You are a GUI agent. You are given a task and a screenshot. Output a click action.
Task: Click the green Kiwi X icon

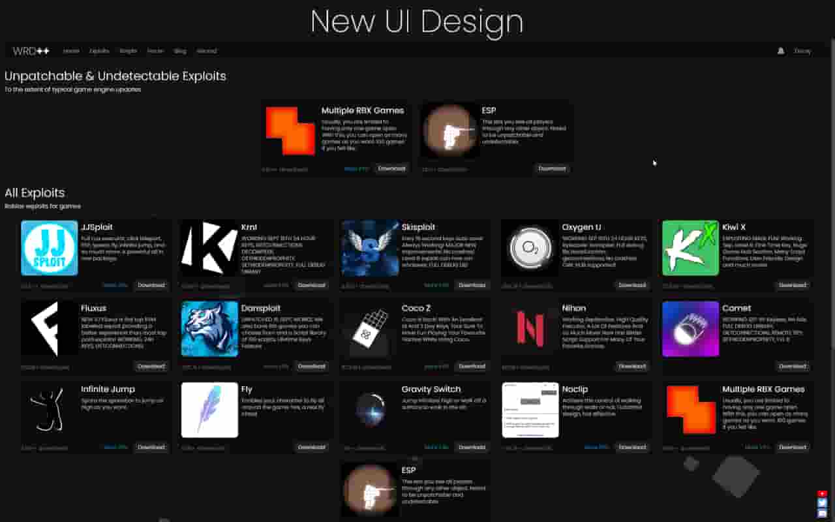[691, 248]
